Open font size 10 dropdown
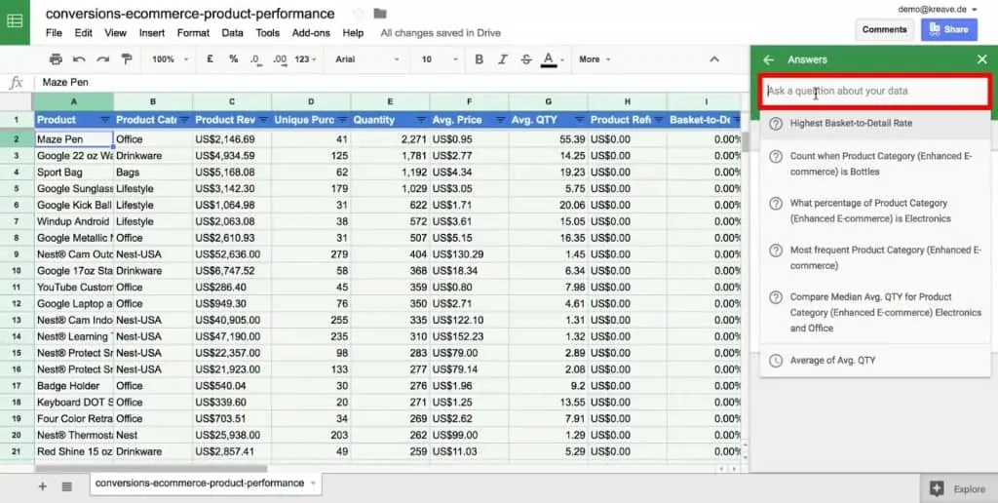The image size is (998, 503). tap(440, 59)
